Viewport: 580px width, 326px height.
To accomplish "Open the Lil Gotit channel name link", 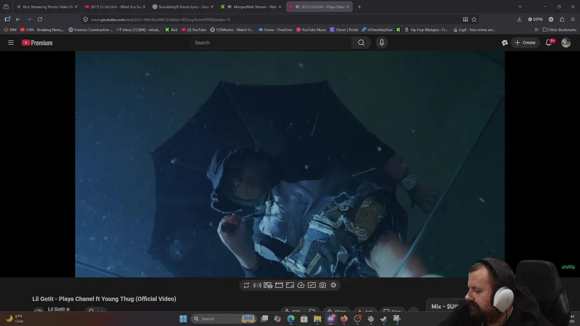I will [x=56, y=309].
